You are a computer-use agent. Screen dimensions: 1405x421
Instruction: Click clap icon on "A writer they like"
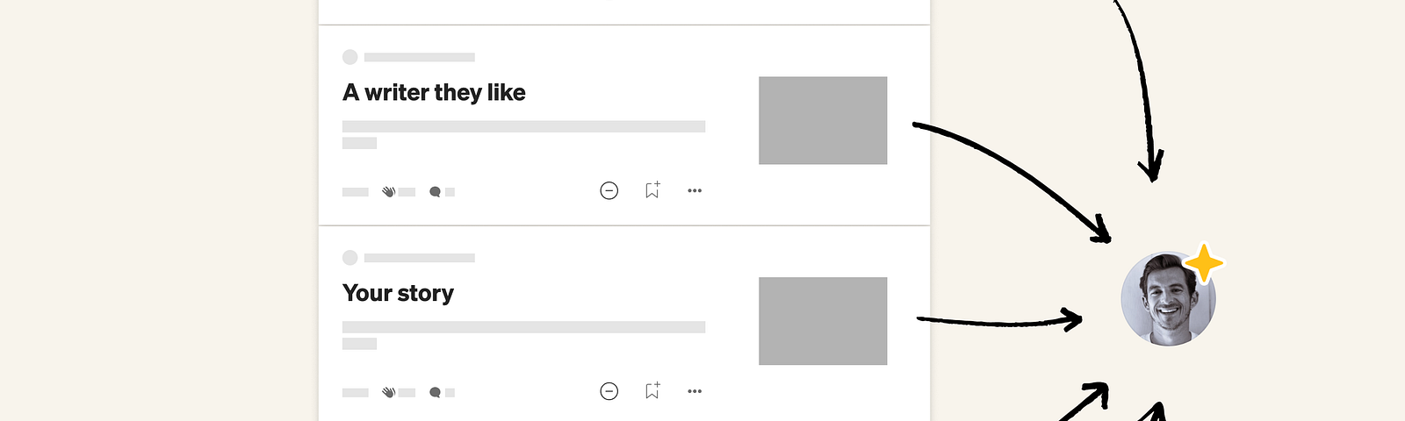pos(388,191)
